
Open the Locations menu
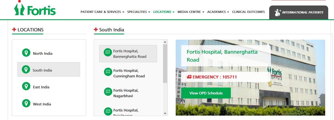click(164, 12)
